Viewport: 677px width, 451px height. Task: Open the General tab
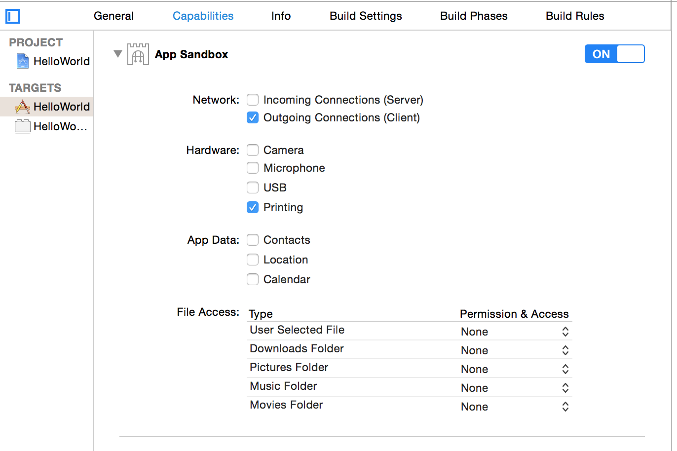coord(113,16)
